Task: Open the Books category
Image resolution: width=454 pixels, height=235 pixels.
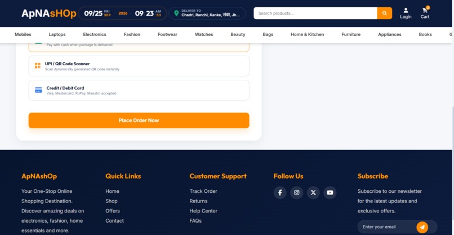Action: click(x=425, y=34)
